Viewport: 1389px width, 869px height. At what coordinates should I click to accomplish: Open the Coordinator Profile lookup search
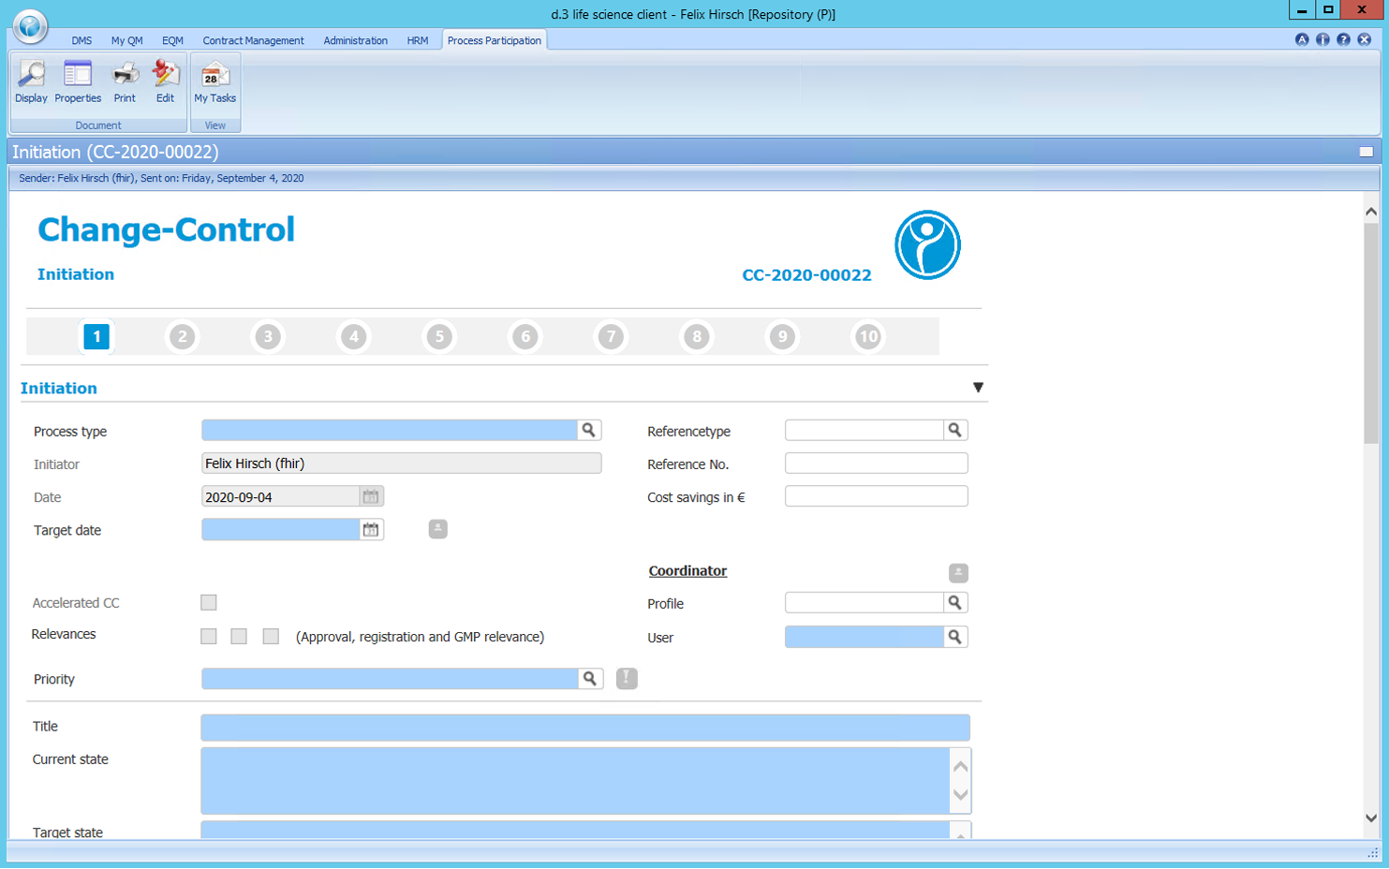coord(954,602)
